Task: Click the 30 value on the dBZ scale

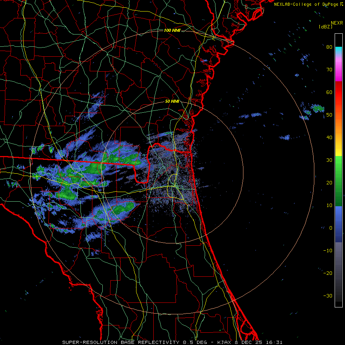Action: pos(329,160)
